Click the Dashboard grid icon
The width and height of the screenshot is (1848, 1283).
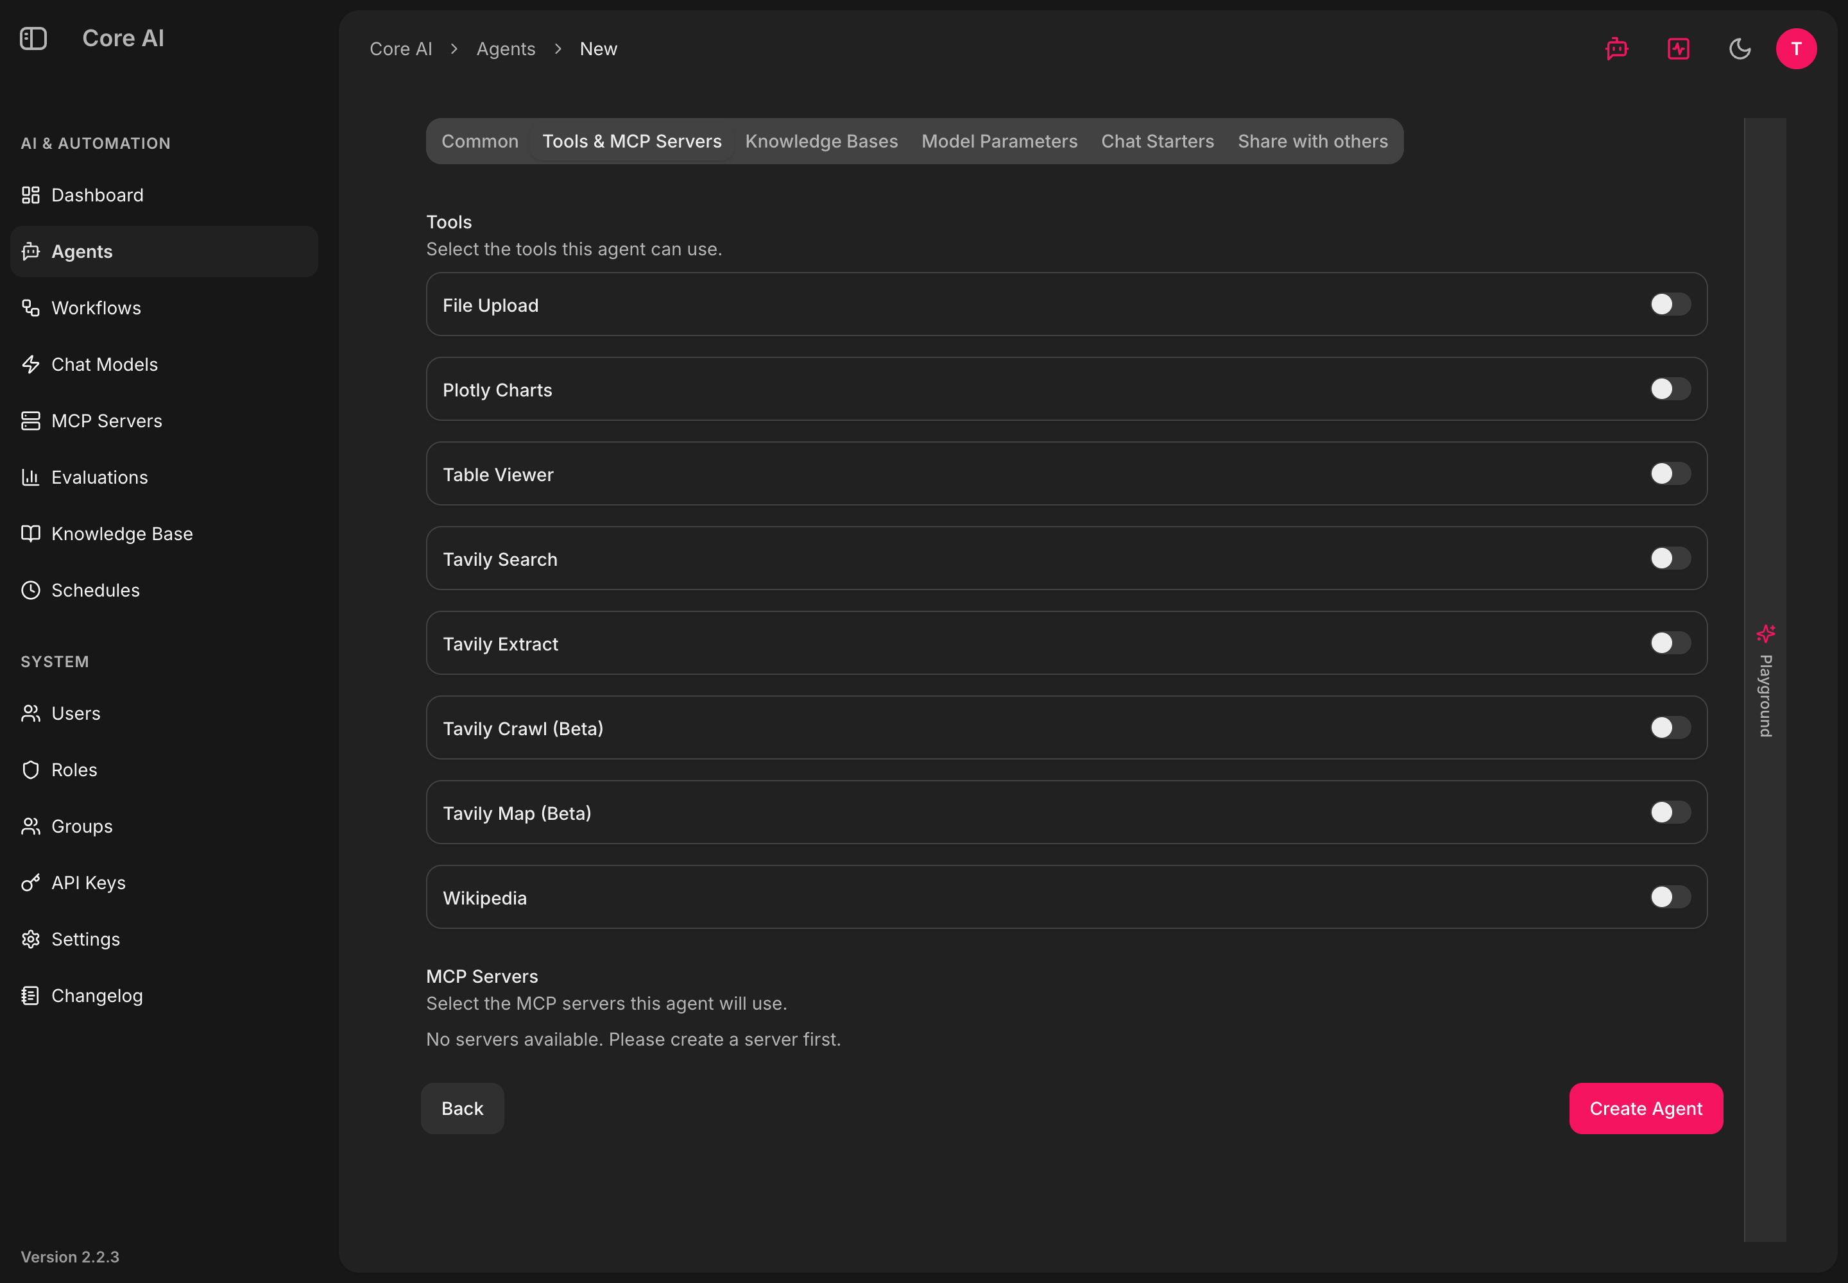31,196
